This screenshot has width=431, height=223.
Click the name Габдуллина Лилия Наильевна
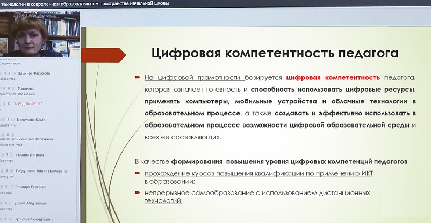tap(41, 171)
